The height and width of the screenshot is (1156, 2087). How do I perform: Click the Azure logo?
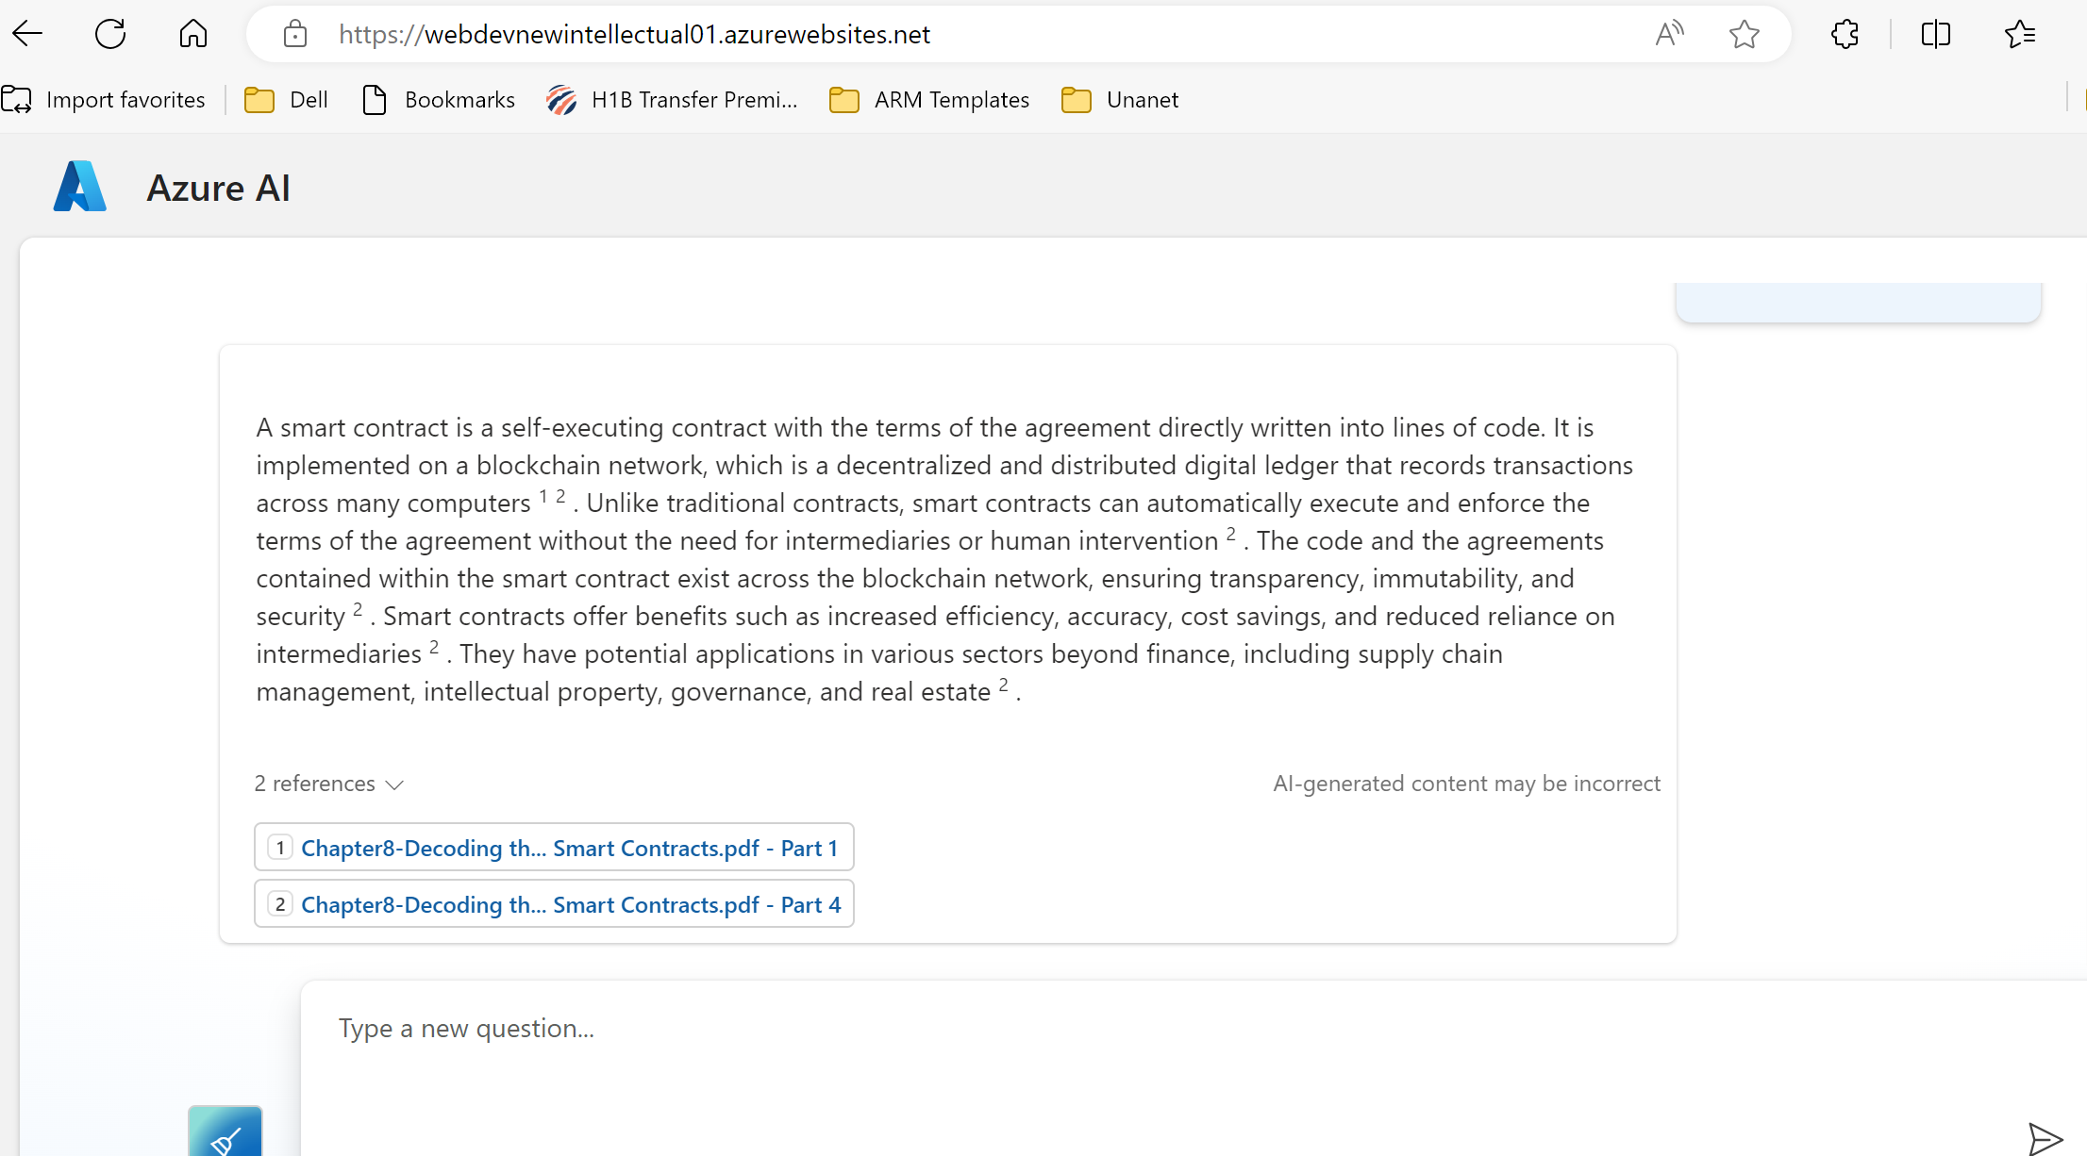[80, 187]
